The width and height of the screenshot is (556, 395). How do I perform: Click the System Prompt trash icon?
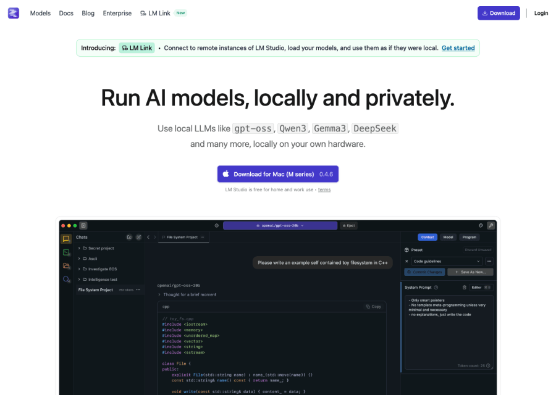tap(465, 288)
